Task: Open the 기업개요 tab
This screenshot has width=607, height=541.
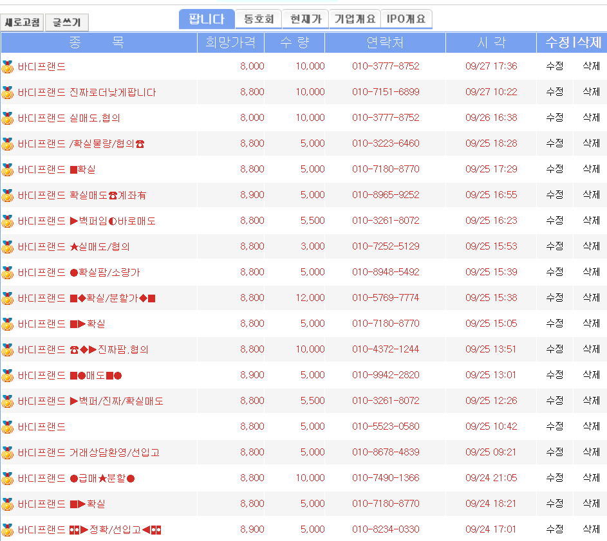Action: (x=355, y=19)
